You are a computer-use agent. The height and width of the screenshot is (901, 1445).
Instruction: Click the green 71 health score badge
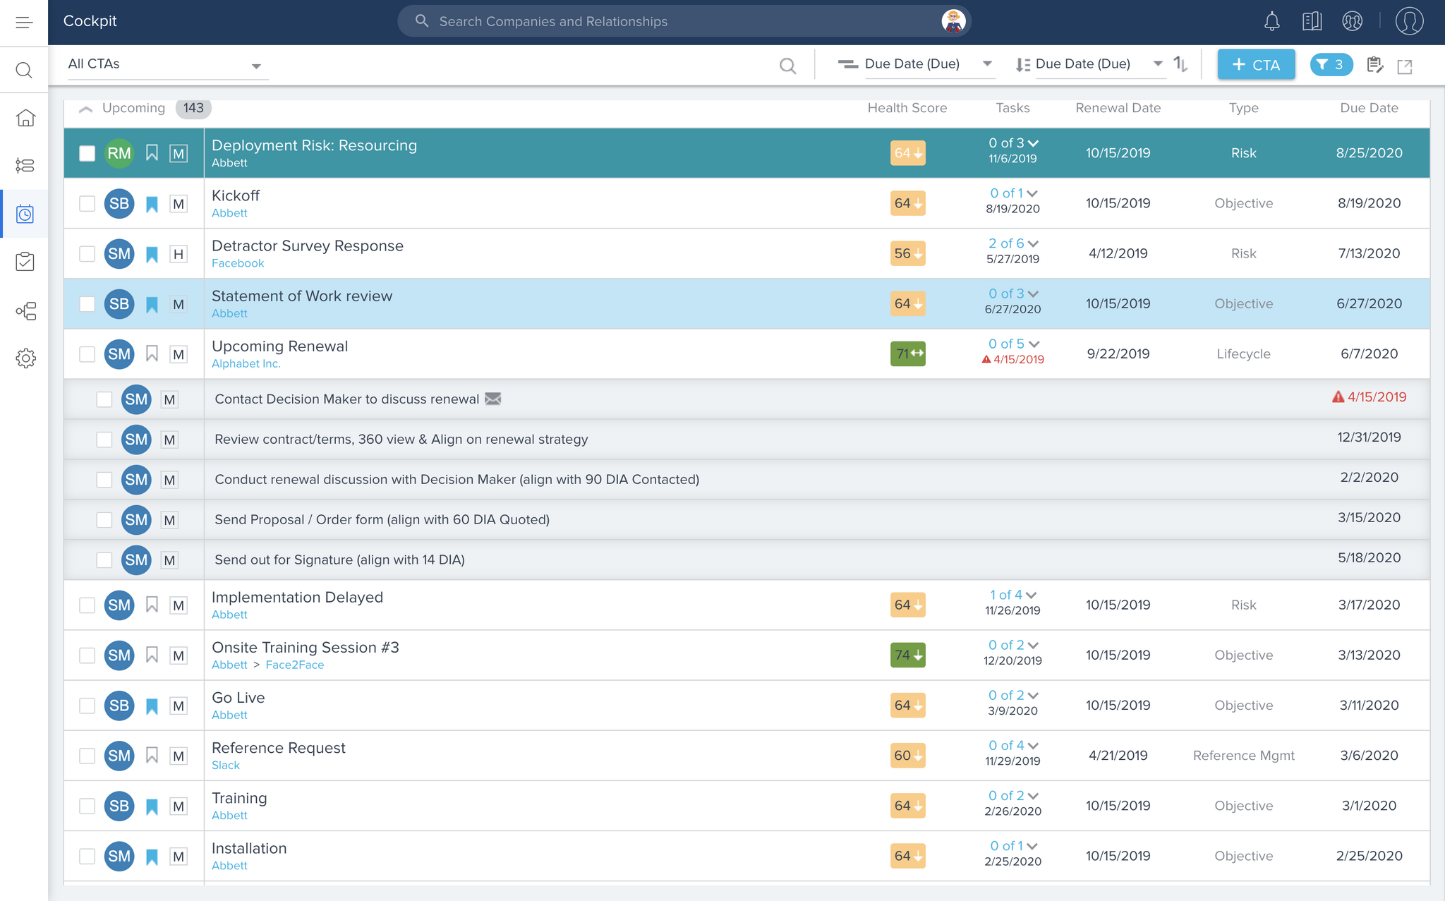click(907, 353)
